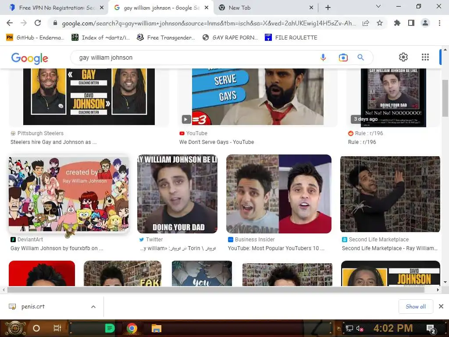
Task: Dismiss the downloads bar
Action: pos(441,306)
